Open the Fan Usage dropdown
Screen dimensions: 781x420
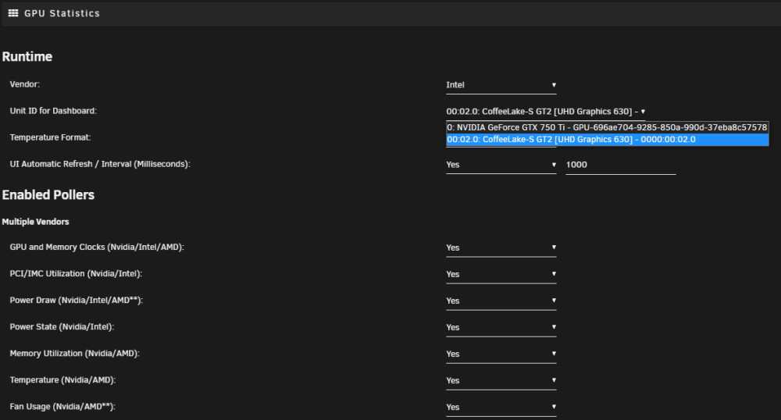coord(501,407)
